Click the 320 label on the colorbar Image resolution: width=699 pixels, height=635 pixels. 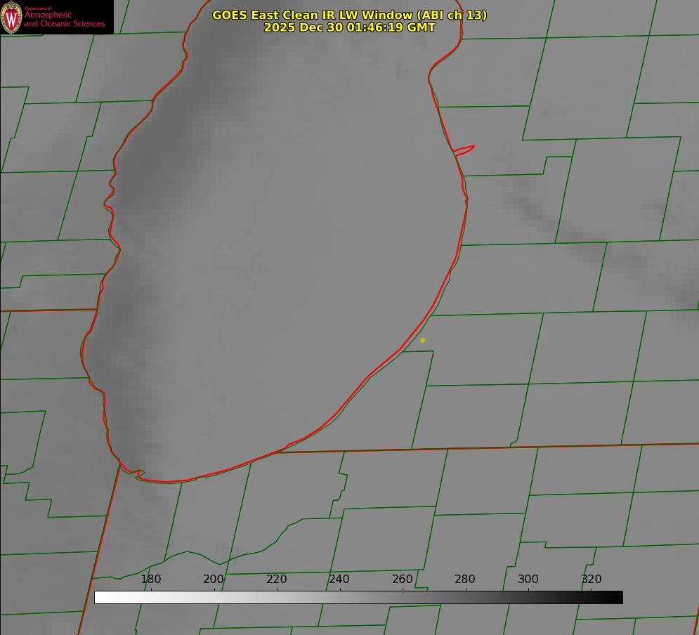[592, 580]
